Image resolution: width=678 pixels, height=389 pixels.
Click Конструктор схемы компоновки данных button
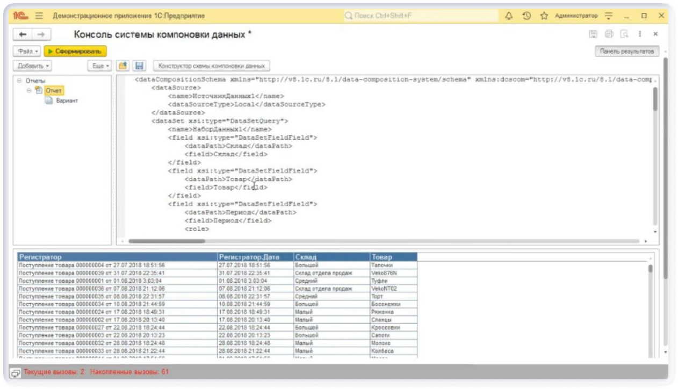[x=212, y=66]
